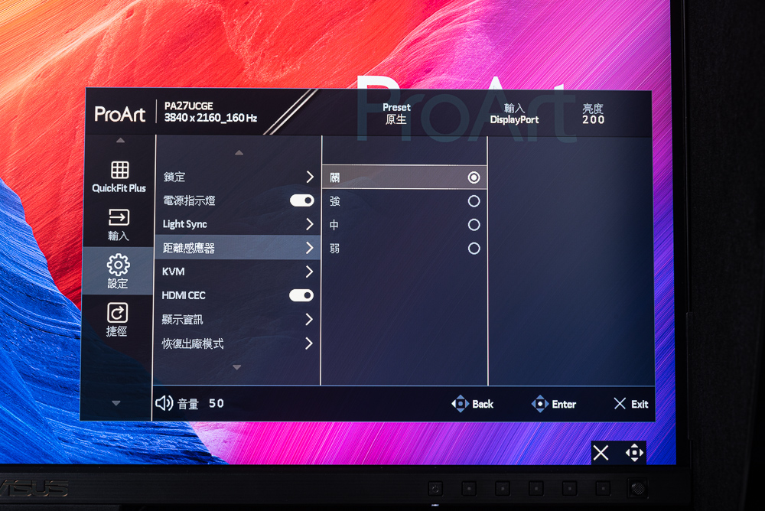Click the Enter joystick icon
This screenshot has height=511, width=765.
click(x=539, y=404)
